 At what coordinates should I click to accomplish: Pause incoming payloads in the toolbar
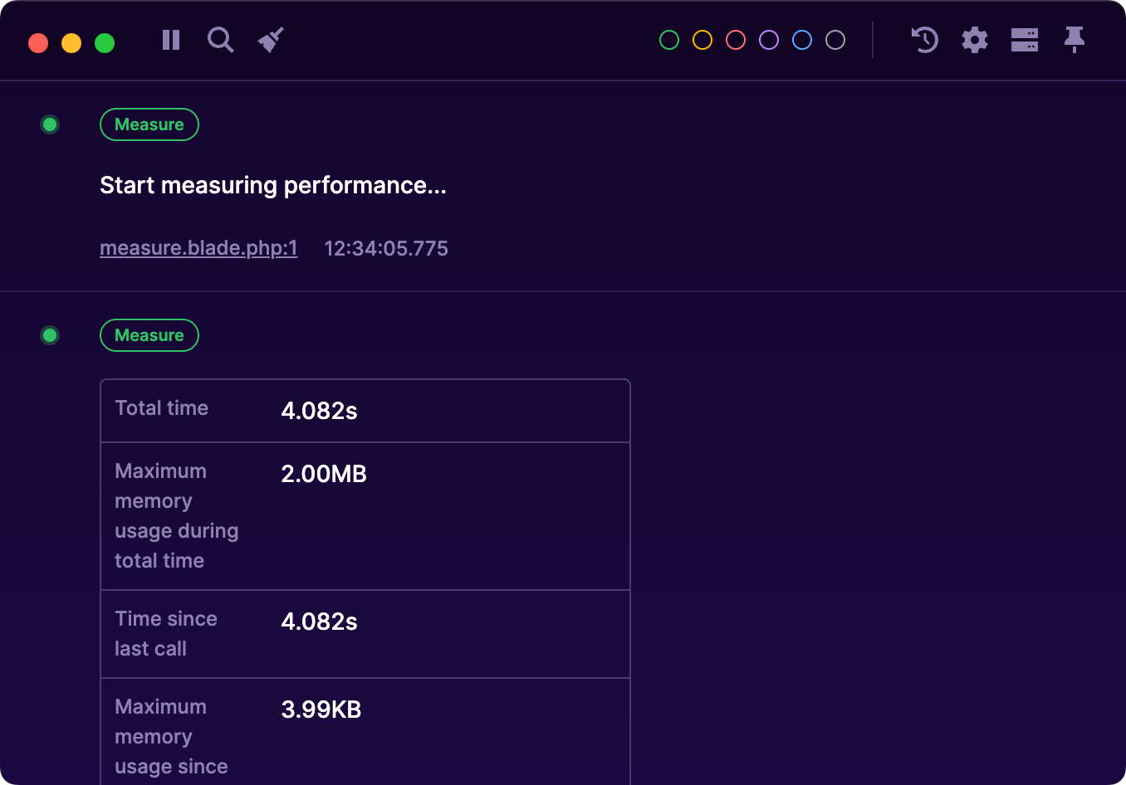pyautogui.click(x=170, y=40)
